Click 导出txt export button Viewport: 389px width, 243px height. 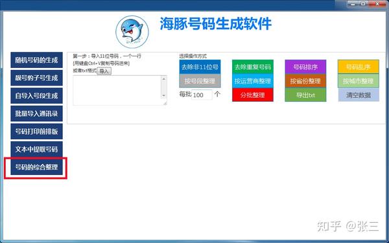pyautogui.click(x=305, y=95)
